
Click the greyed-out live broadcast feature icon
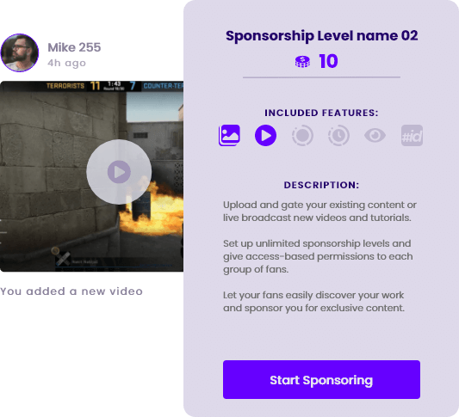click(302, 135)
